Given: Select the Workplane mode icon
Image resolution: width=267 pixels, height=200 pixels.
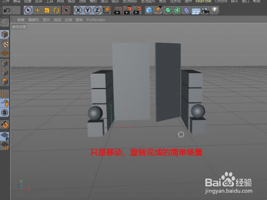Looking at the screenshot, I should (x=5, y=53).
